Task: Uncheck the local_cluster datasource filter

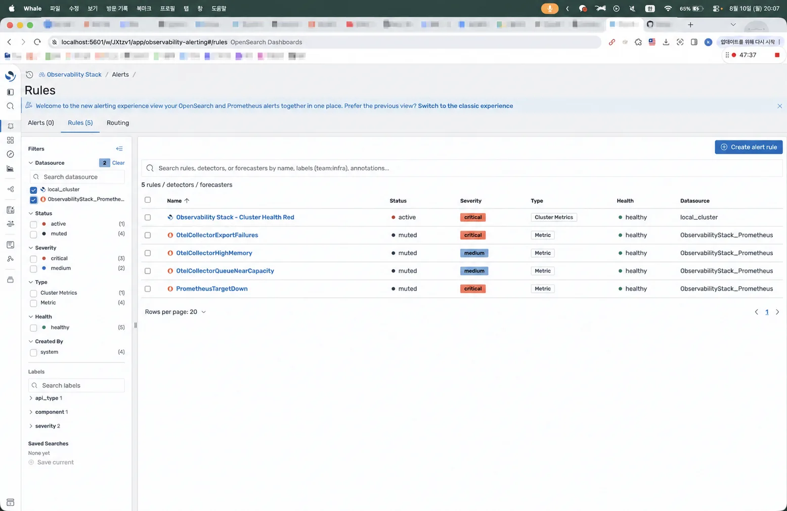Action: pos(33,190)
